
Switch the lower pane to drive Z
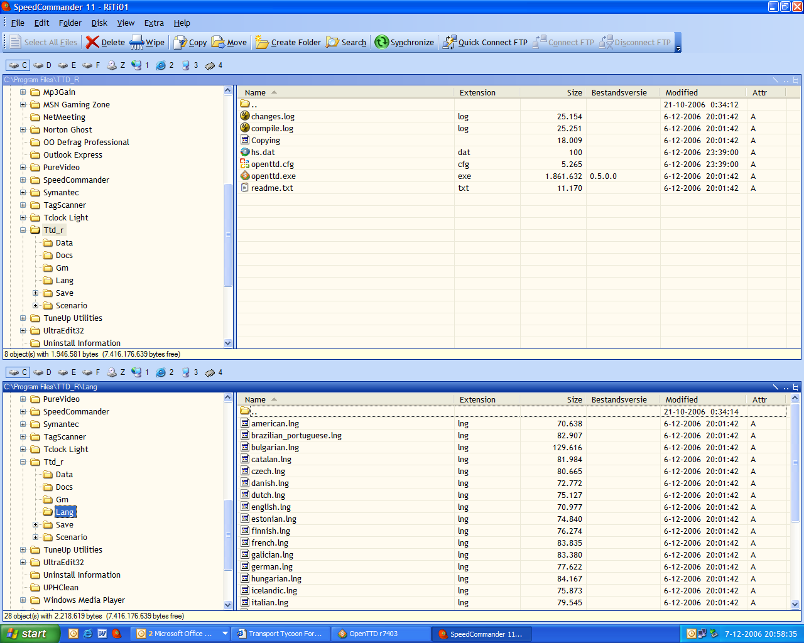point(116,372)
